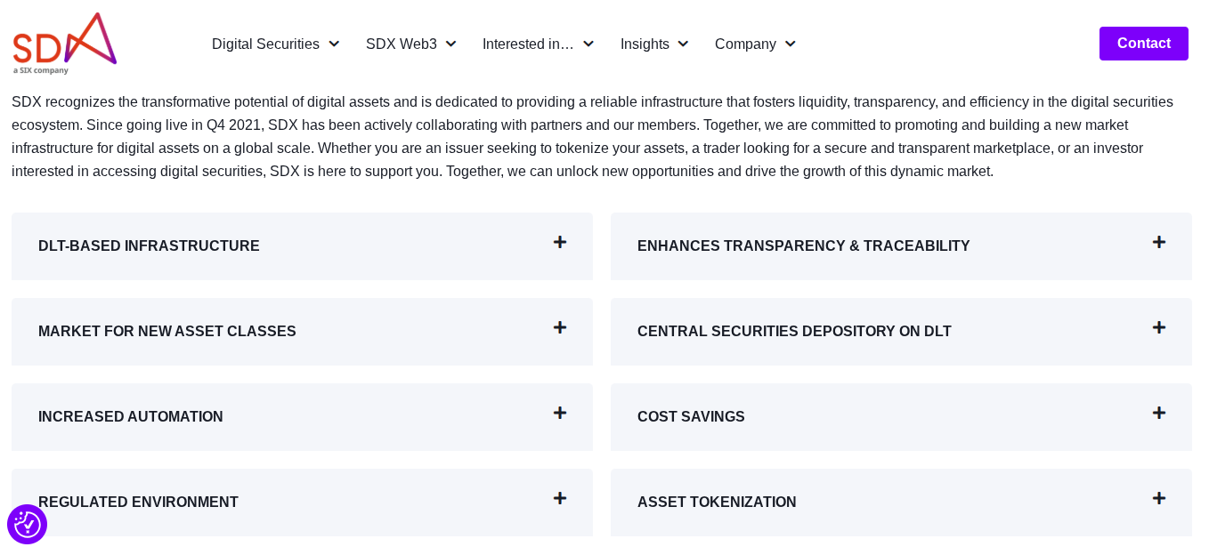The image size is (1209, 555).
Task: Click plus icon beside Cost Savings
Action: point(1159,414)
